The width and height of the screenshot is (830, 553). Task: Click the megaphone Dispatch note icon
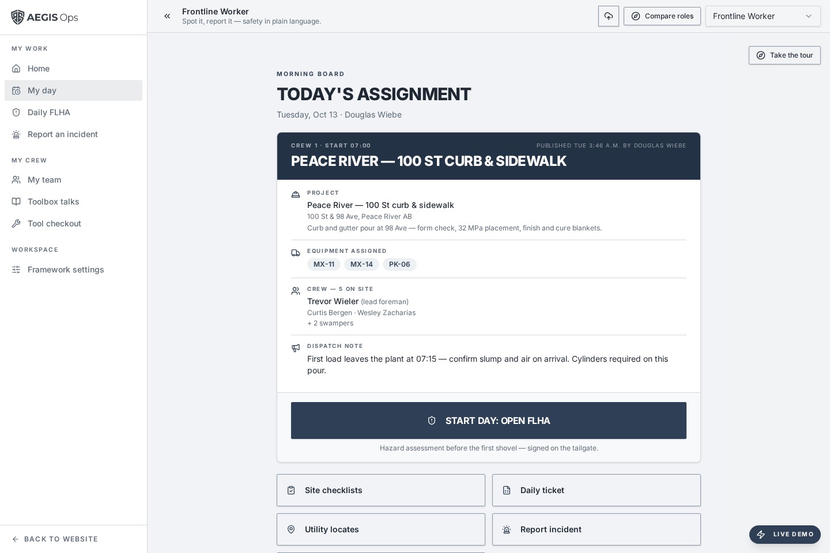click(x=296, y=348)
